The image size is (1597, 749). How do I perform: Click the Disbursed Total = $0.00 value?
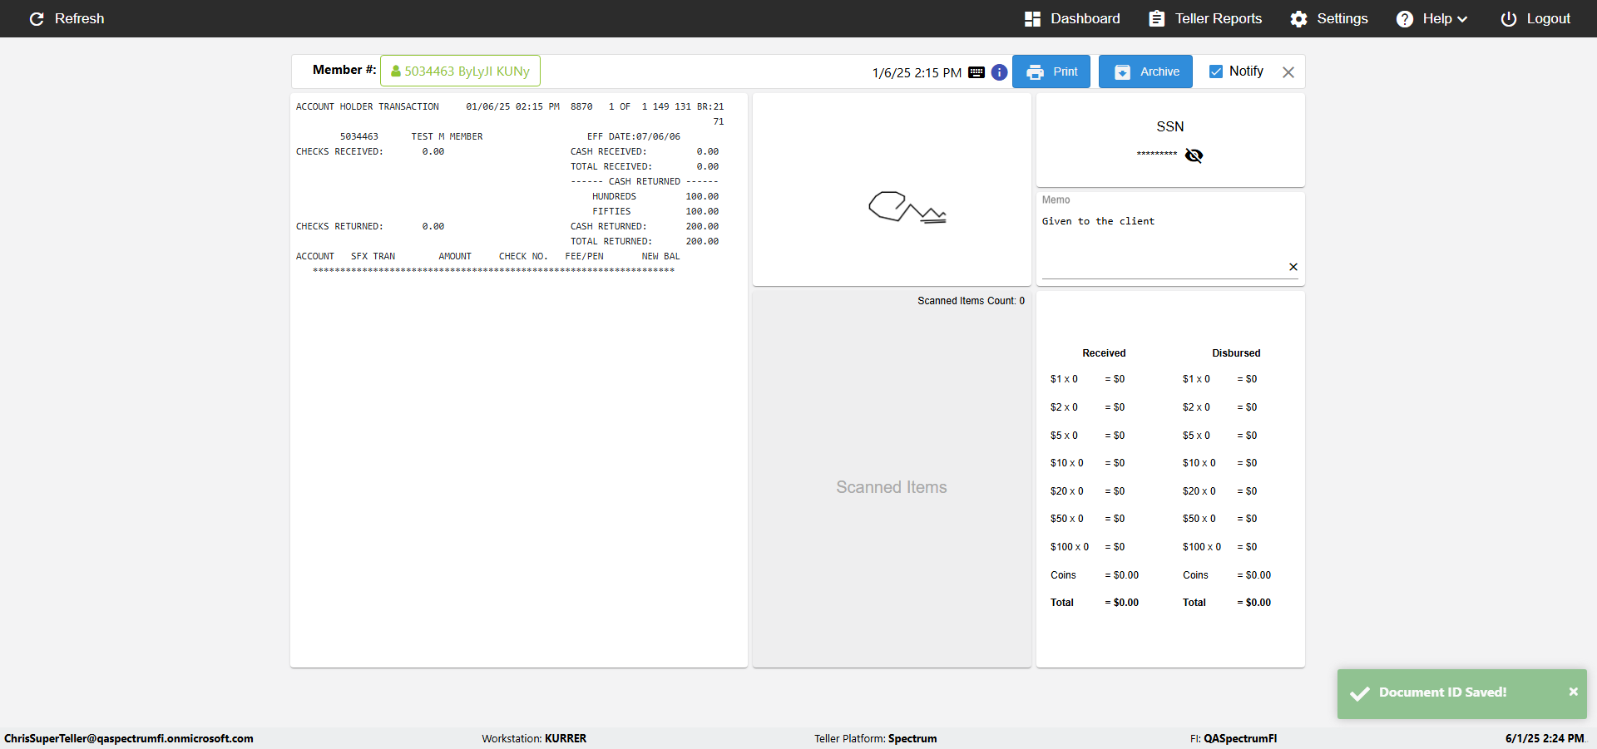click(x=1254, y=603)
